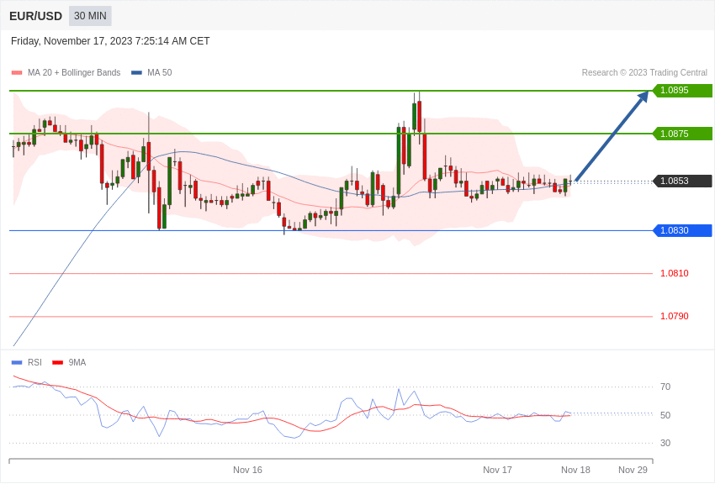Click the RSI 30 level label
This screenshot has height=484, width=715.
pos(665,443)
